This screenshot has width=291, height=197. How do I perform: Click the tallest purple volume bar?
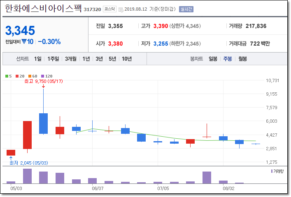click(x=27, y=176)
